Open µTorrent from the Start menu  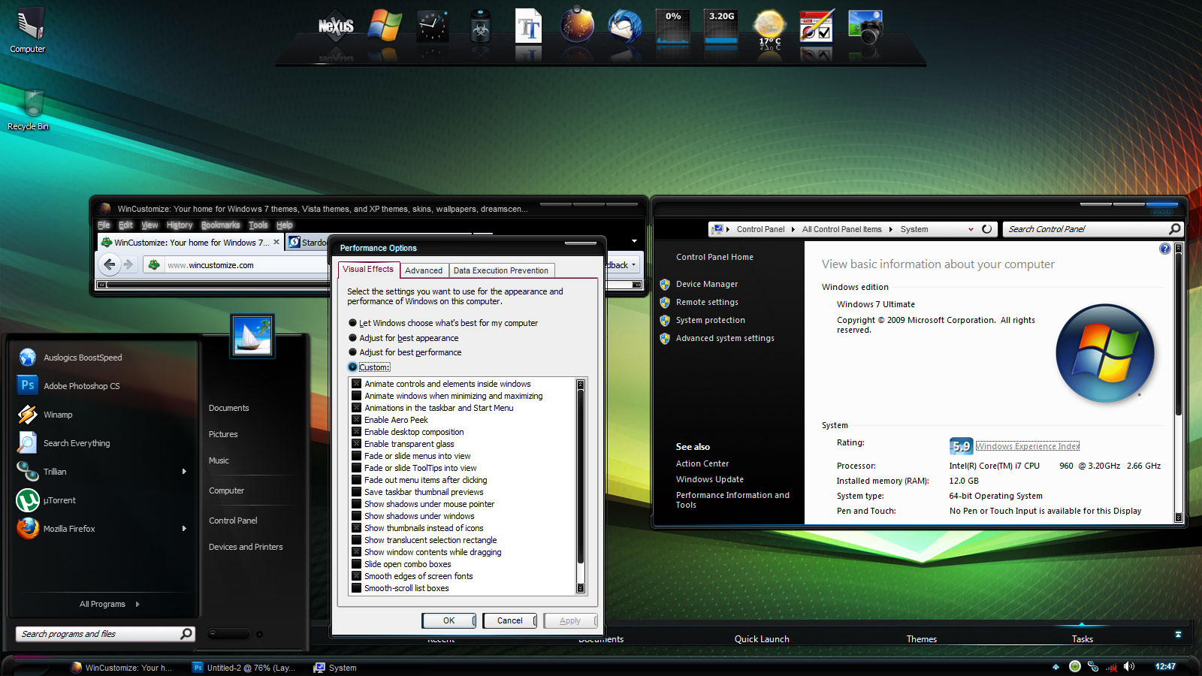[x=59, y=500]
